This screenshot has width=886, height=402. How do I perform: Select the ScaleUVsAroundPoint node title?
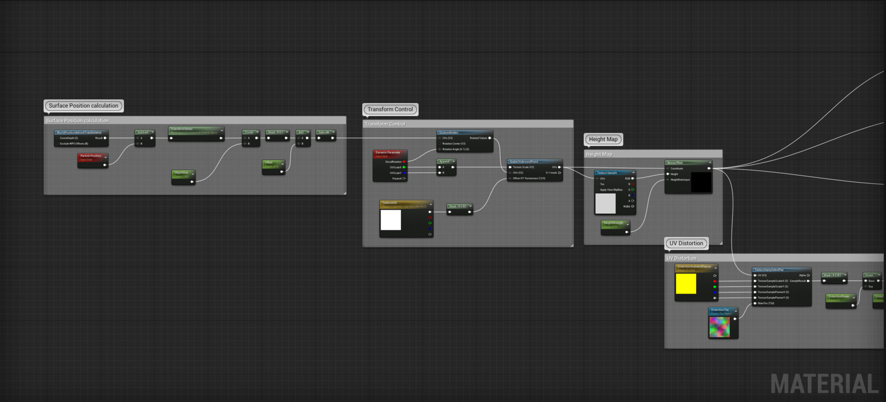coord(524,162)
